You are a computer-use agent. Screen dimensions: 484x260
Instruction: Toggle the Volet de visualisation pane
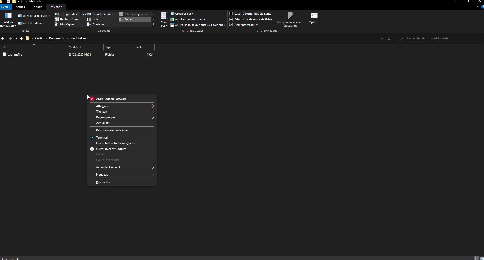pyautogui.click(x=34, y=16)
